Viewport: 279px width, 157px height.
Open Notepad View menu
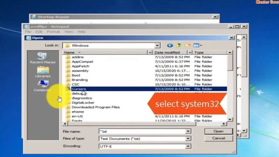(69, 32)
